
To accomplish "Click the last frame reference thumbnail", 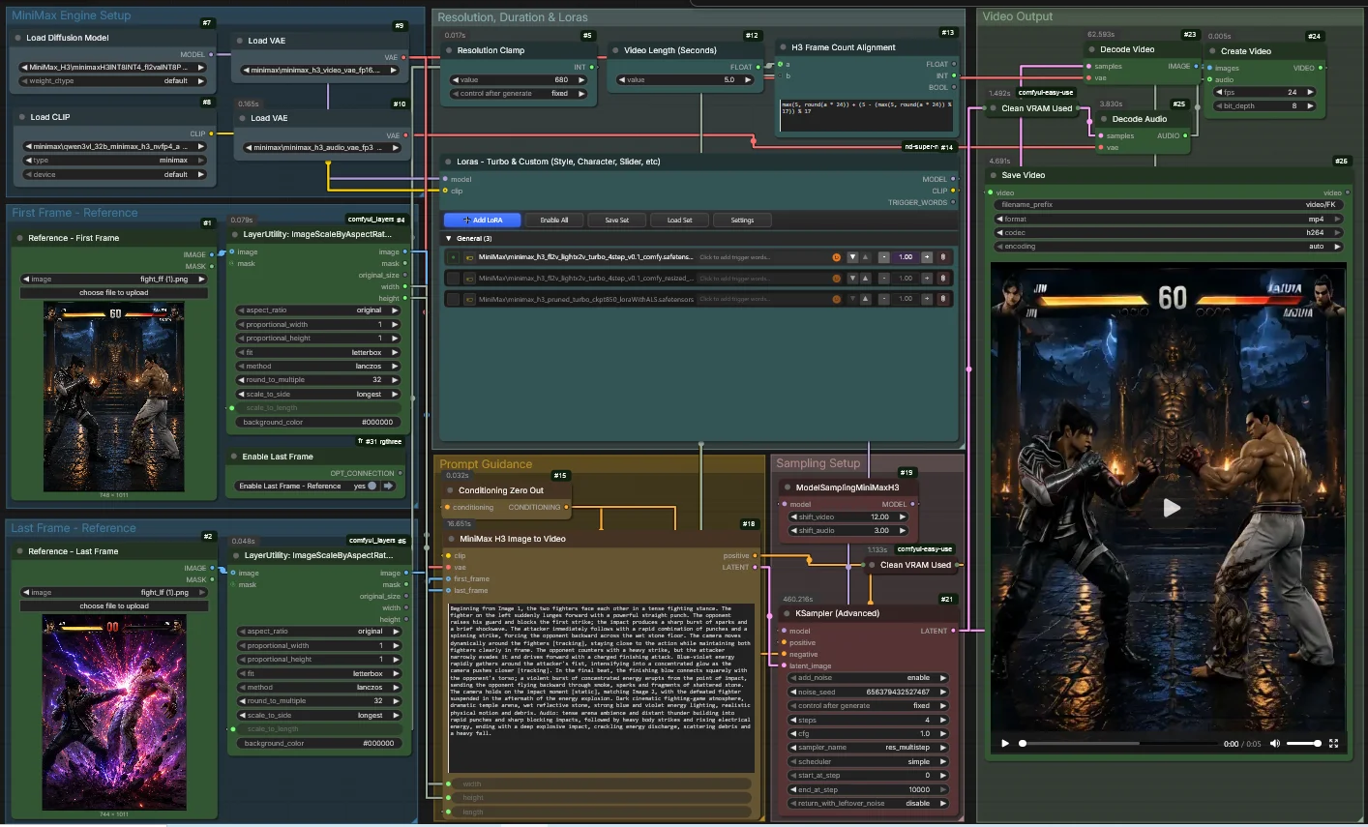I will coord(114,714).
